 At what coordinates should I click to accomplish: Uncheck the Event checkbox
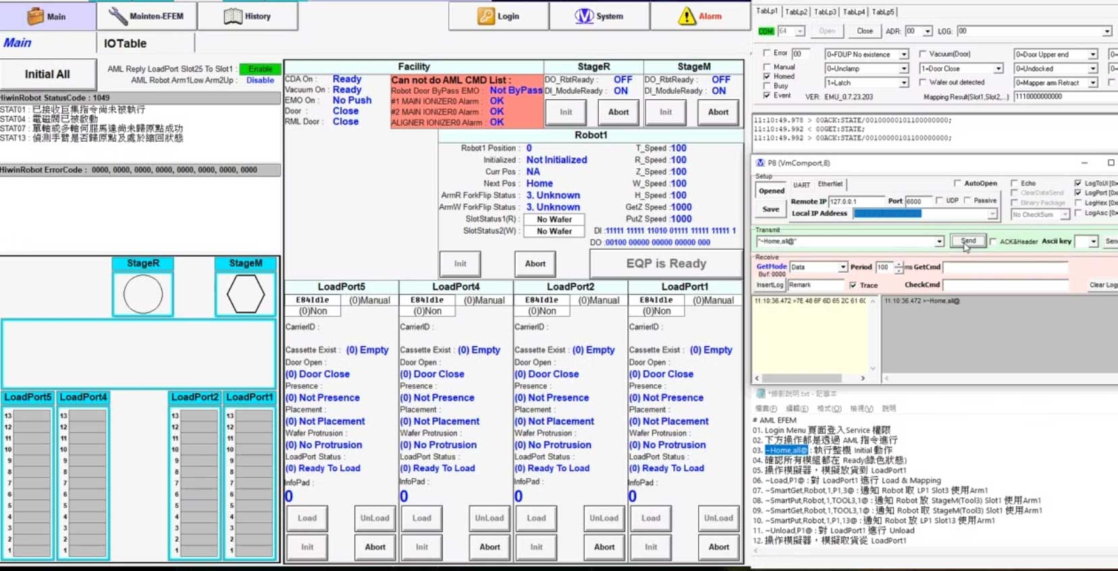tap(766, 95)
